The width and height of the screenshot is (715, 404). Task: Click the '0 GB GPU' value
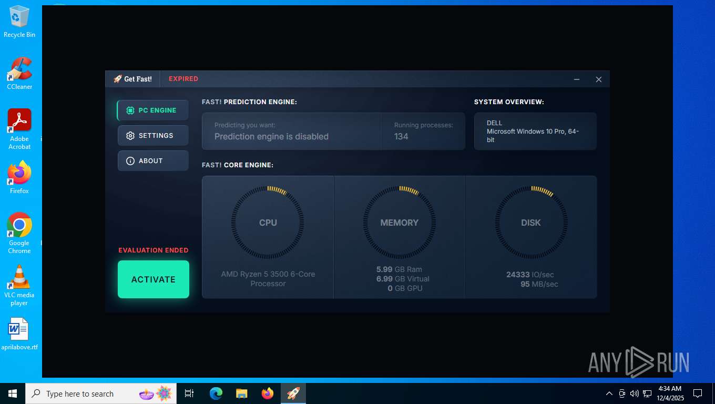click(x=405, y=288)
